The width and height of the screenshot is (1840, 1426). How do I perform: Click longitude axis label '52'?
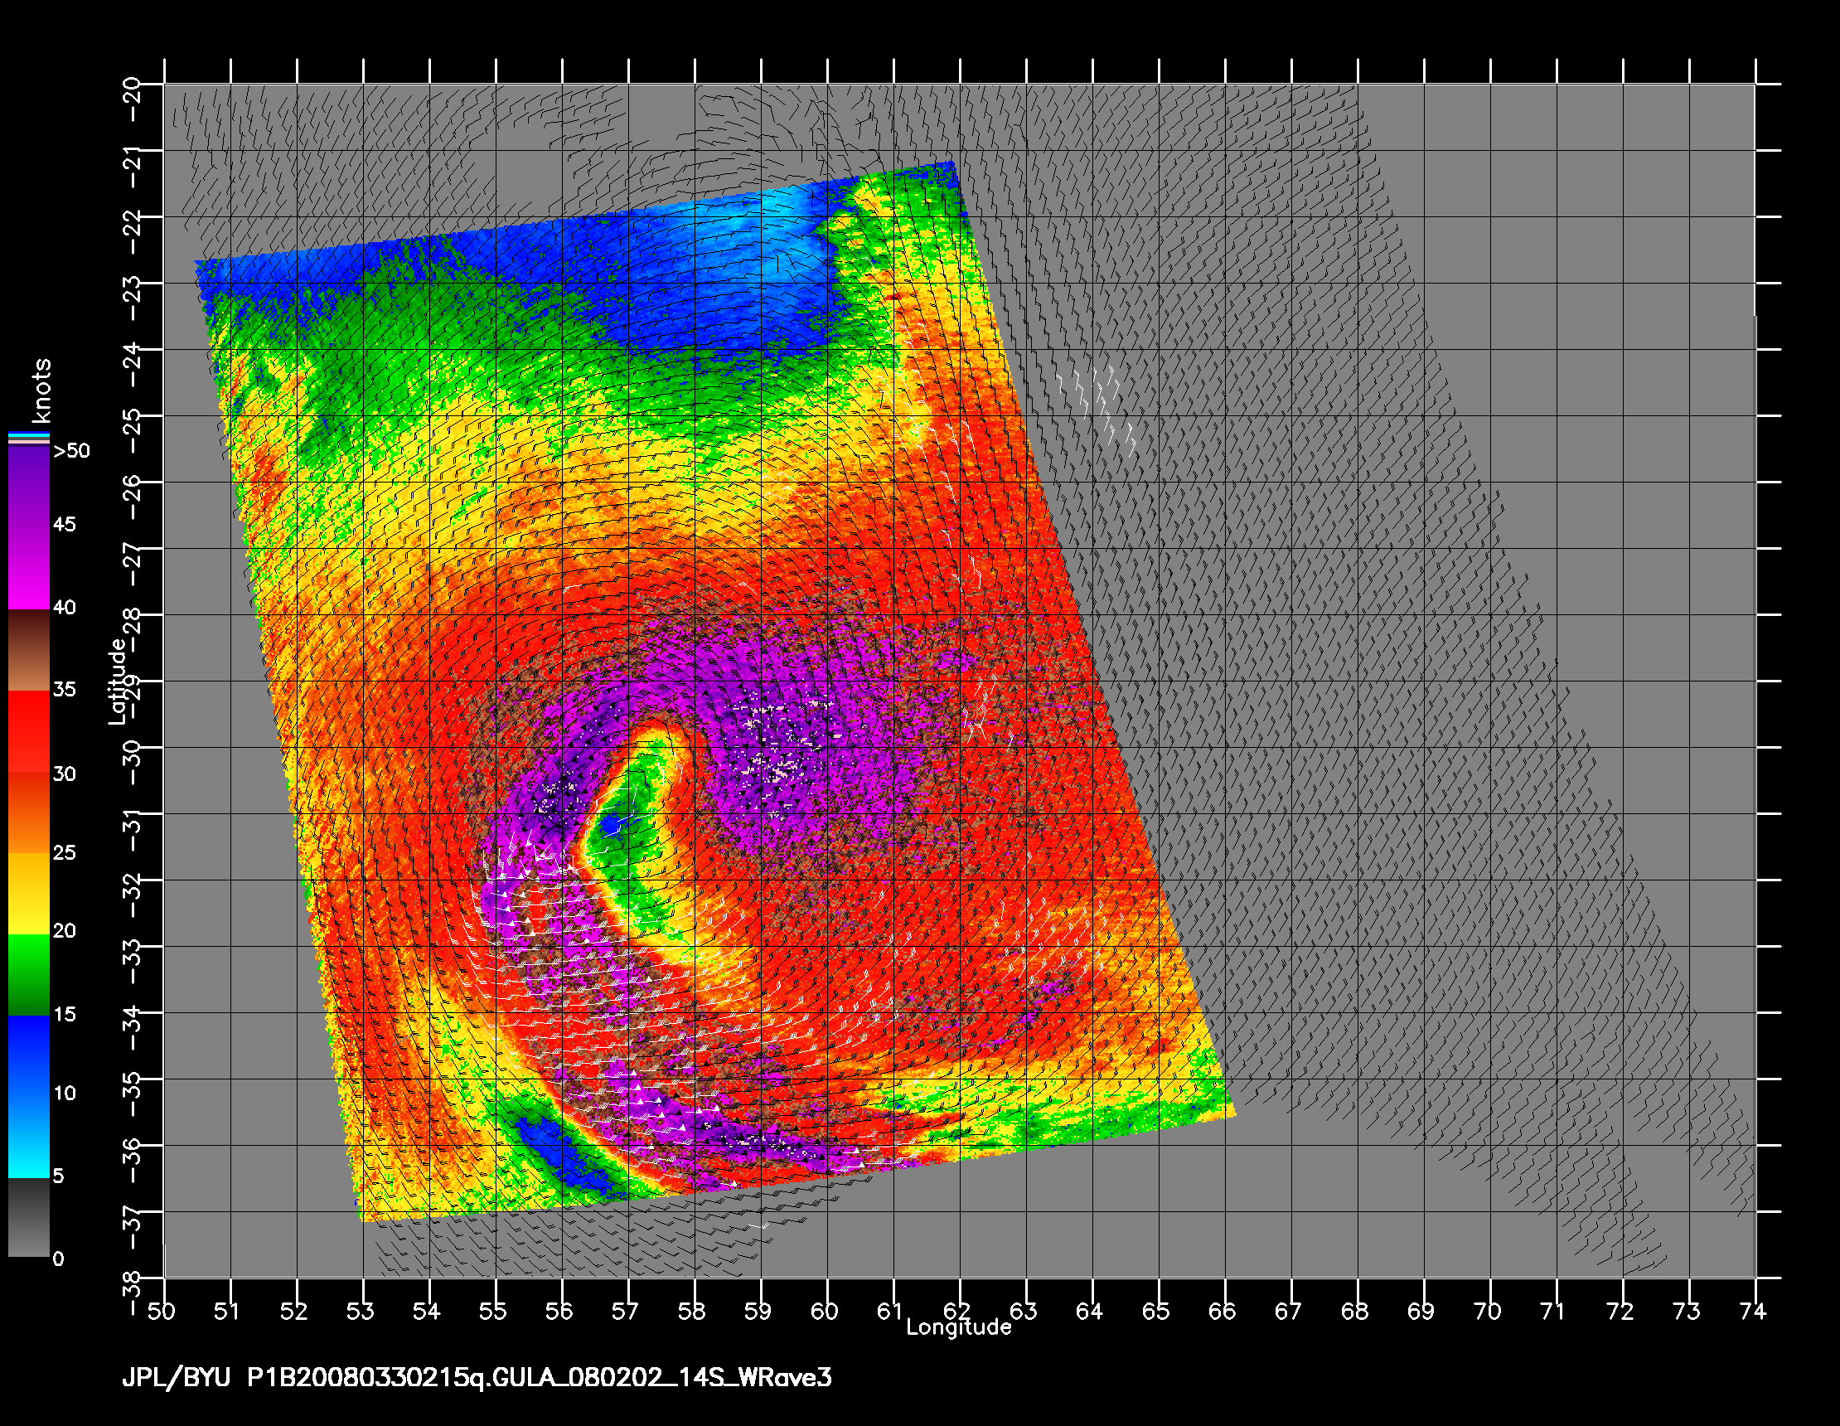click(294, 1312)
